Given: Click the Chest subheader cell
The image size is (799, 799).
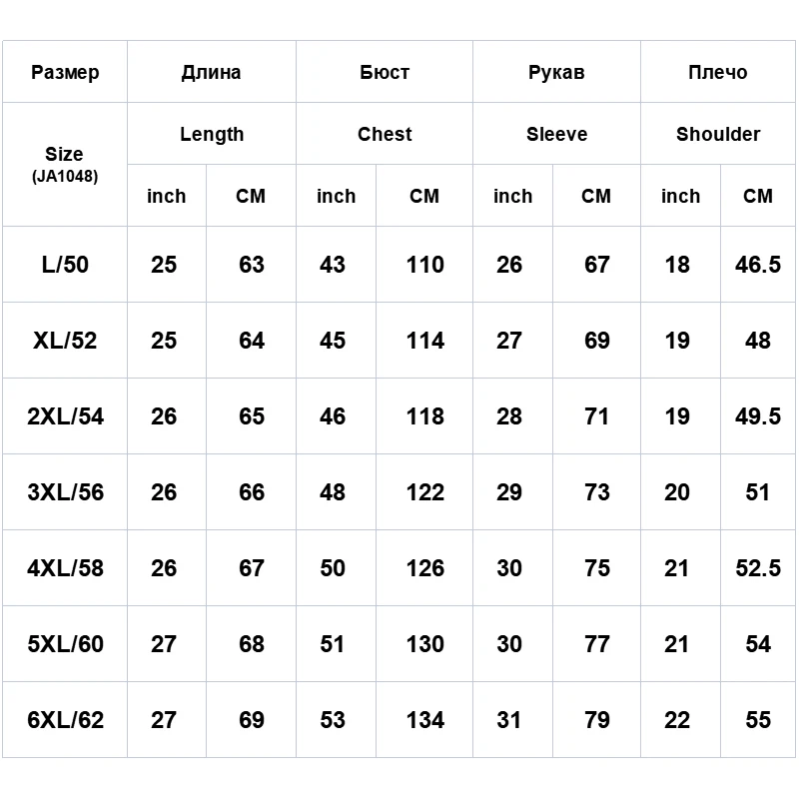Looking at the screenshot, I should [x=385, y=134].
